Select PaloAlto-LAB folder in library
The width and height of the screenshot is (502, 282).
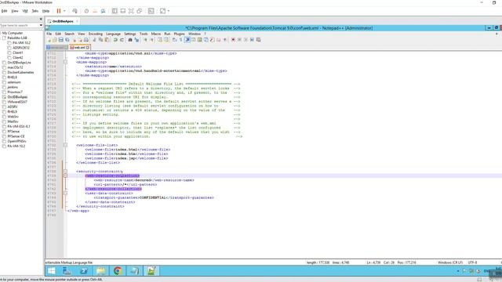point(17,38)
